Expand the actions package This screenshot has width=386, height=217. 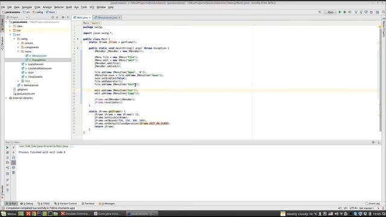coord(18,43)
